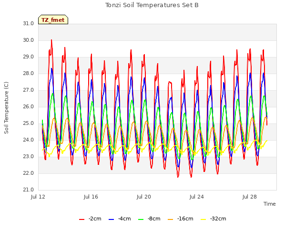This screenshot has height=228, width=305.
Task: Click the 30.0 y-axis tick label
Action: pyautogui.click(x=29, y=40)
